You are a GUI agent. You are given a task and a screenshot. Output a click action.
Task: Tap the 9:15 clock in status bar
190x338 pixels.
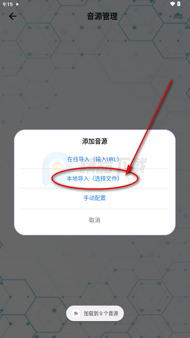pos(8,4)
